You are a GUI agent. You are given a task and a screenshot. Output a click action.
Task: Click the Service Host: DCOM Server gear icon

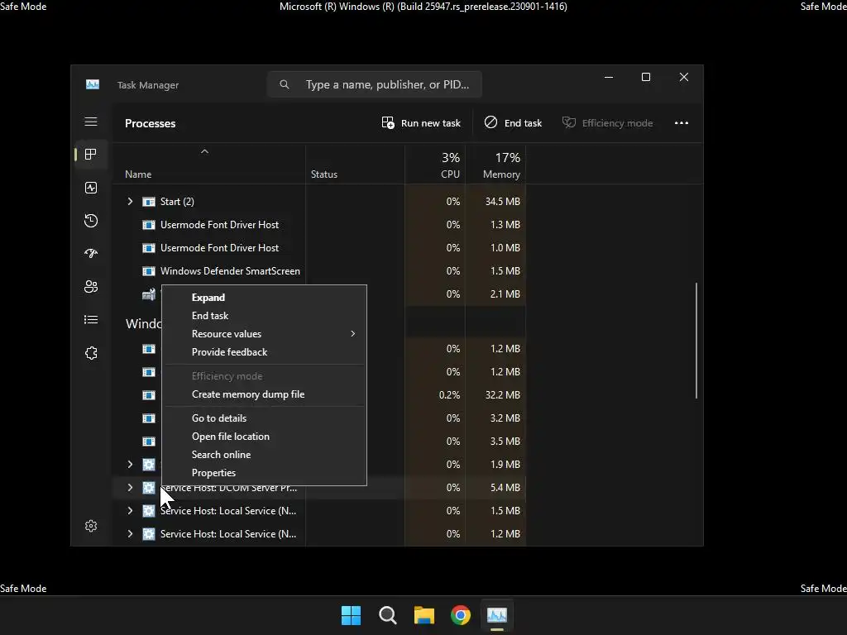click(x=149, y=488)
